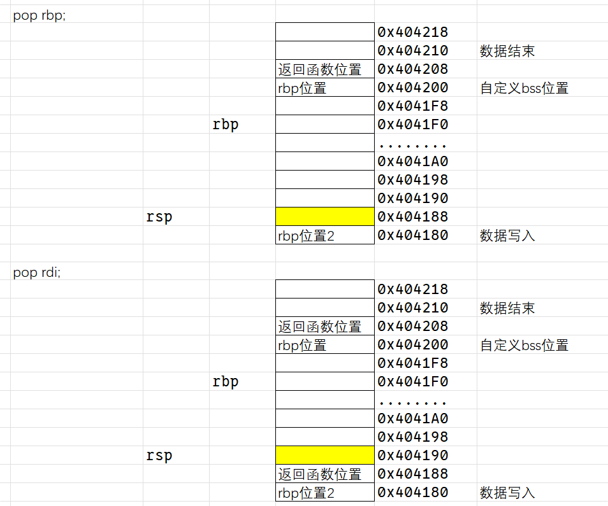Click address 0x404200 in the pop rdi diagram

[x=412, y=344]
